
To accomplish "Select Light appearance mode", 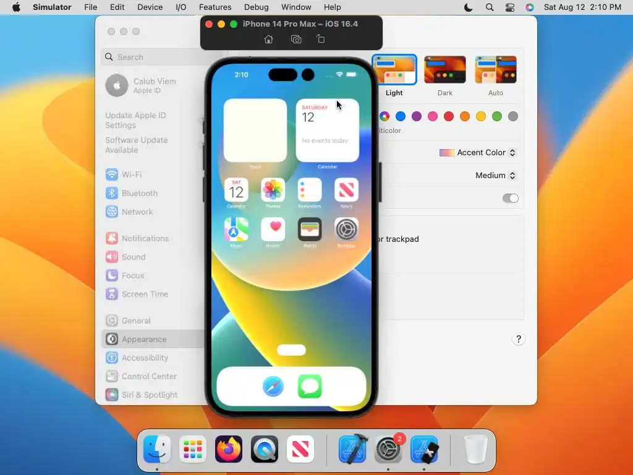I will point(394,69).
